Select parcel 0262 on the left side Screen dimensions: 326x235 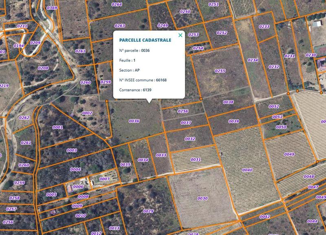24,117
